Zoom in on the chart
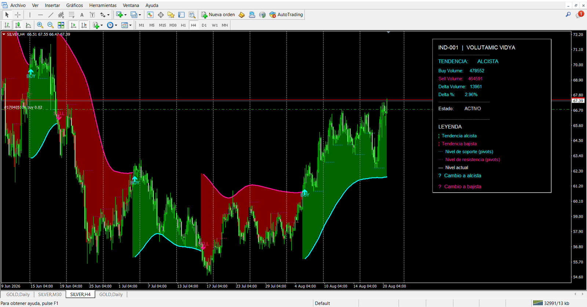The image size is (587, 307). [40, 25]
